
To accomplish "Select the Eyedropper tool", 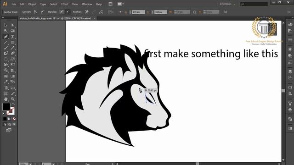I will click(6, 82).
